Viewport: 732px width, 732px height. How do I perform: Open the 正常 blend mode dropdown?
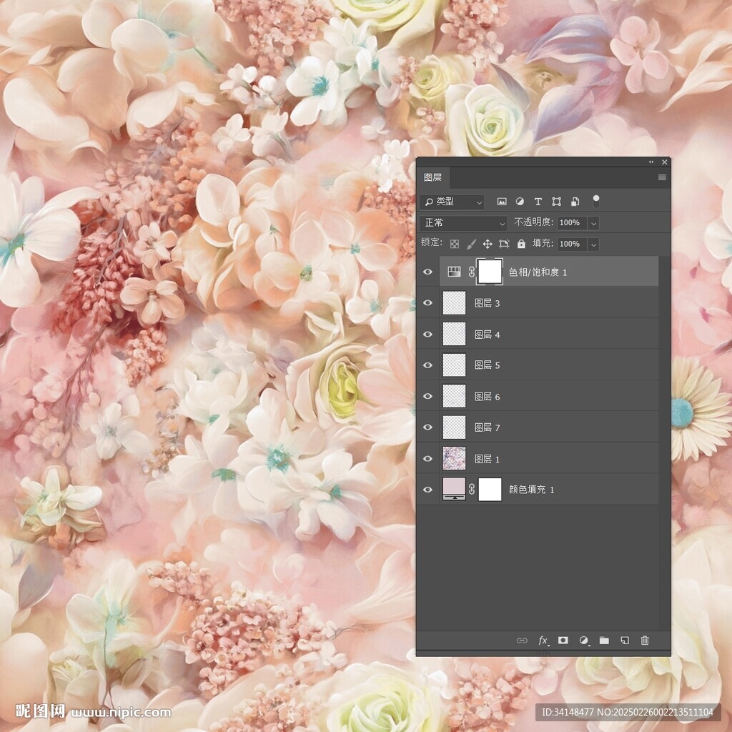pos(463,223)
